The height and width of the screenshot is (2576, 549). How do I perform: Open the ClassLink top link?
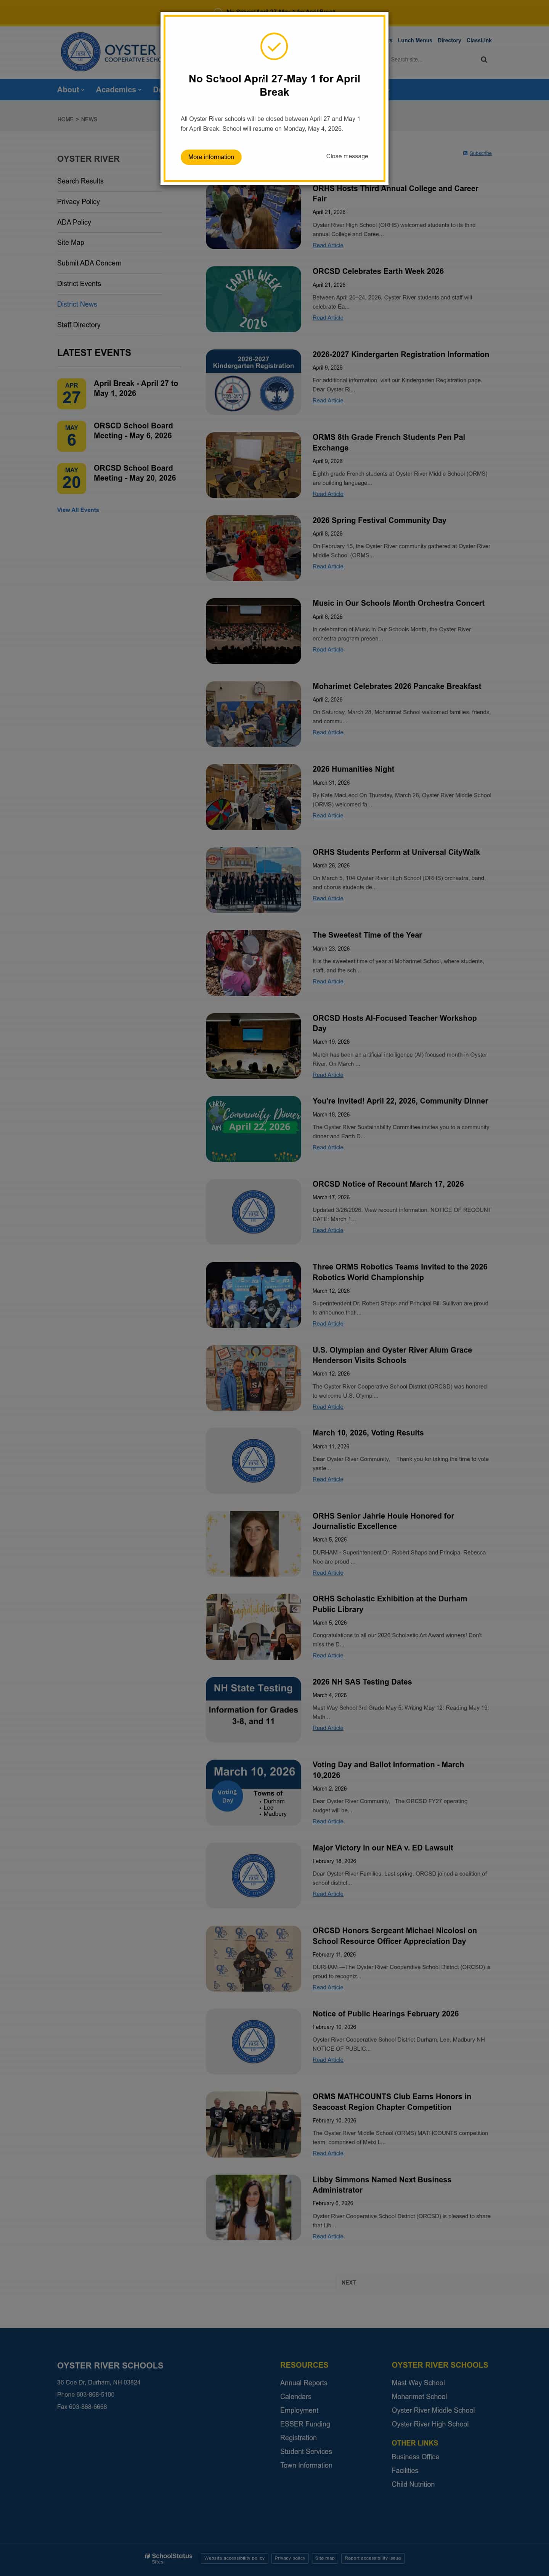(x=479, y=41)
